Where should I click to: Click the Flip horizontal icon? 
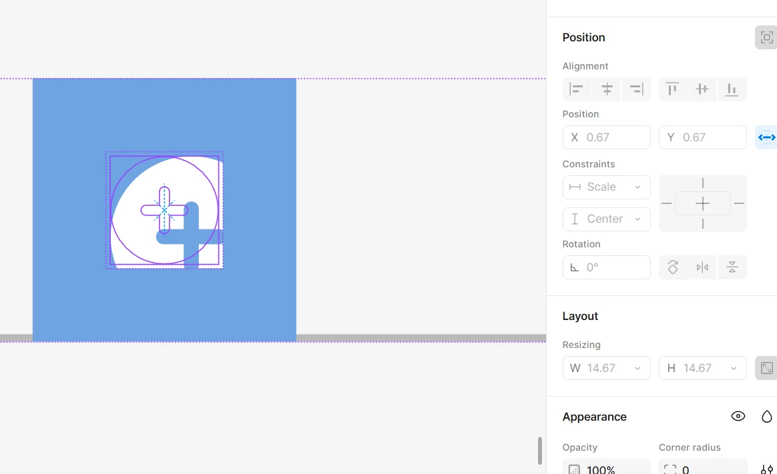click(x=702, y=267)
